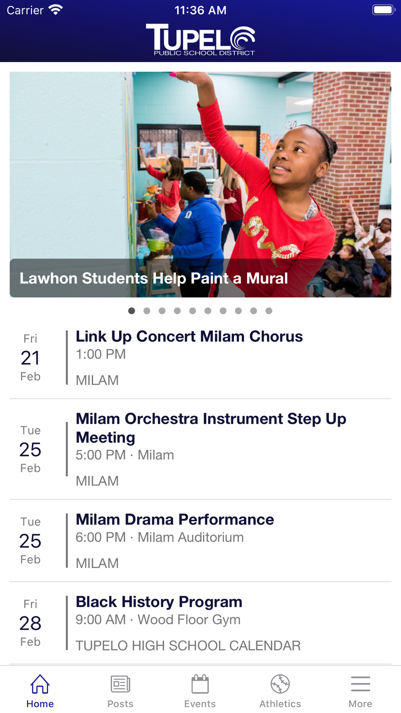This screenshot has height=713, width=401.
Task: Select the first active carousel dot
Action: (132, 311)
